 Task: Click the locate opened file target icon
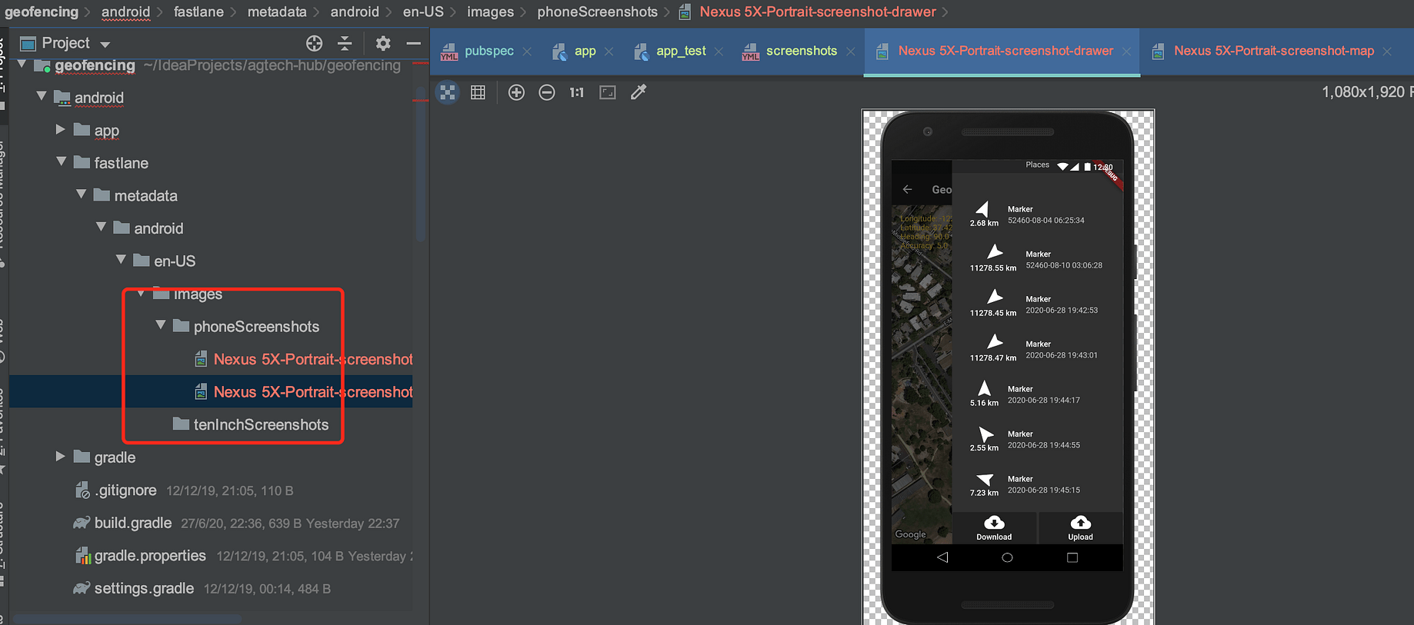click(x=314, y=43)
